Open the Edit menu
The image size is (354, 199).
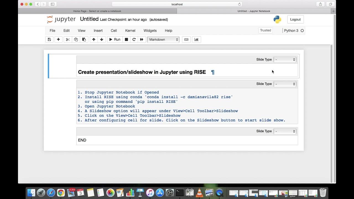[66, 31]
